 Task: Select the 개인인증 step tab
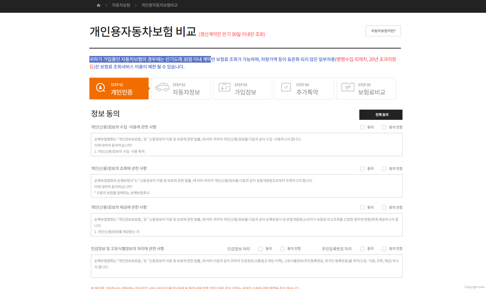coord(119,88)
